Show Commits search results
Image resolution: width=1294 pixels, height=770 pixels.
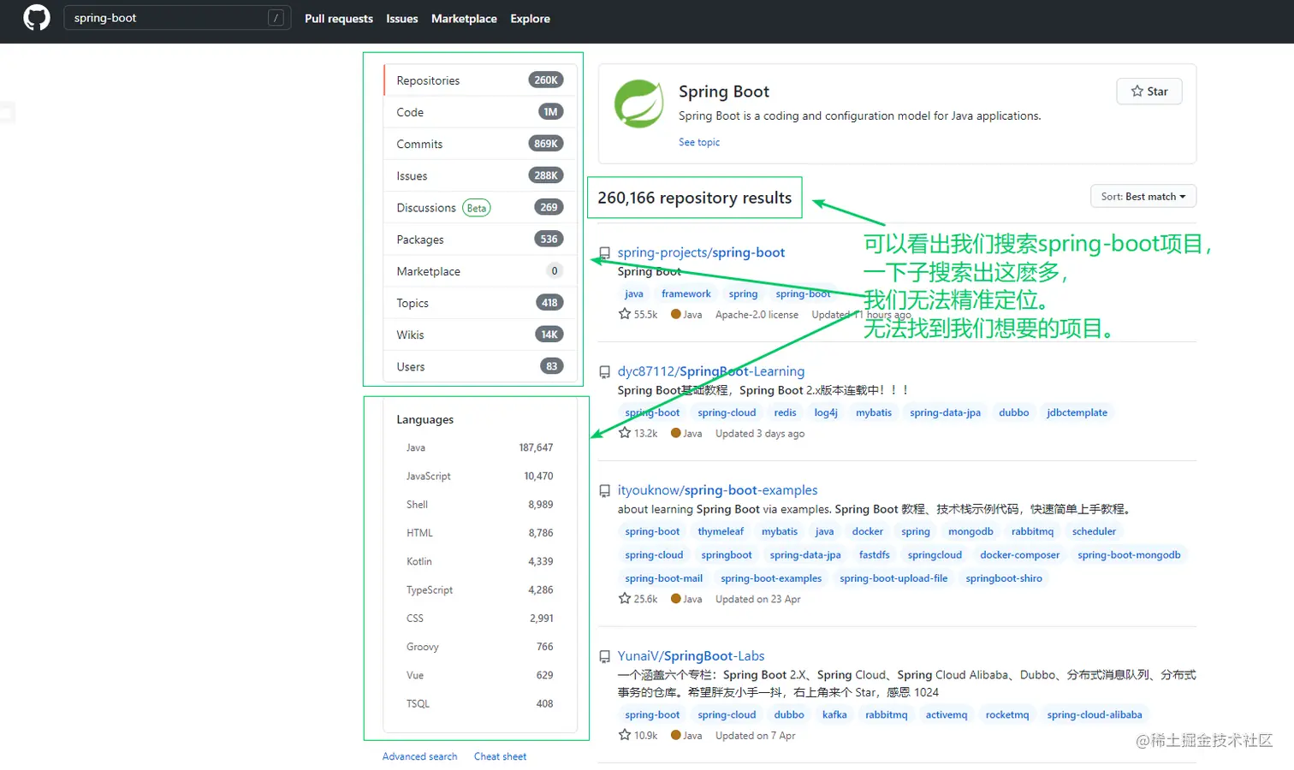[480, 144]
